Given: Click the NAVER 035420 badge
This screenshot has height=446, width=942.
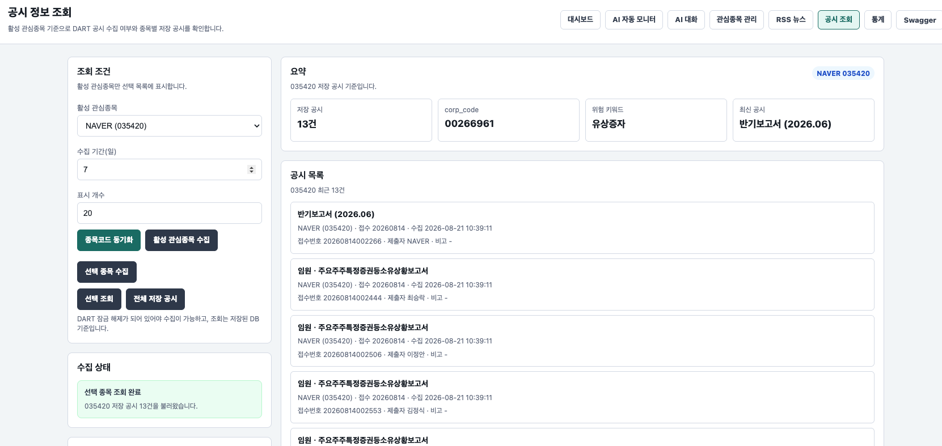Looking at the screenshot, I should pyautogui.click(x=843, y=73).
